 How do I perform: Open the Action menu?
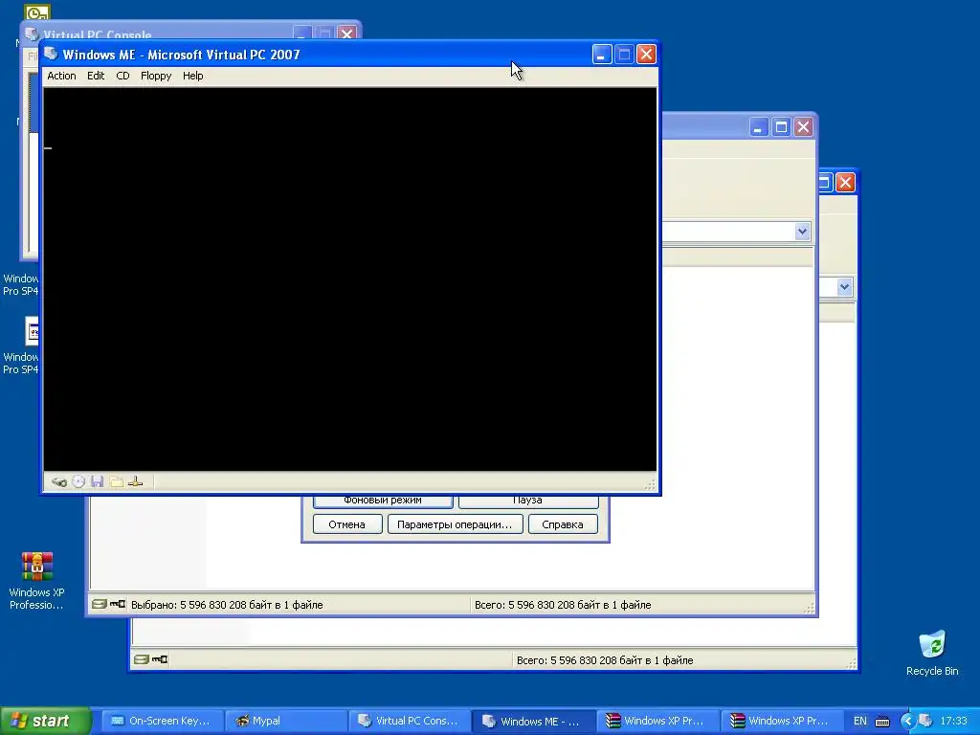pos(61,76)
